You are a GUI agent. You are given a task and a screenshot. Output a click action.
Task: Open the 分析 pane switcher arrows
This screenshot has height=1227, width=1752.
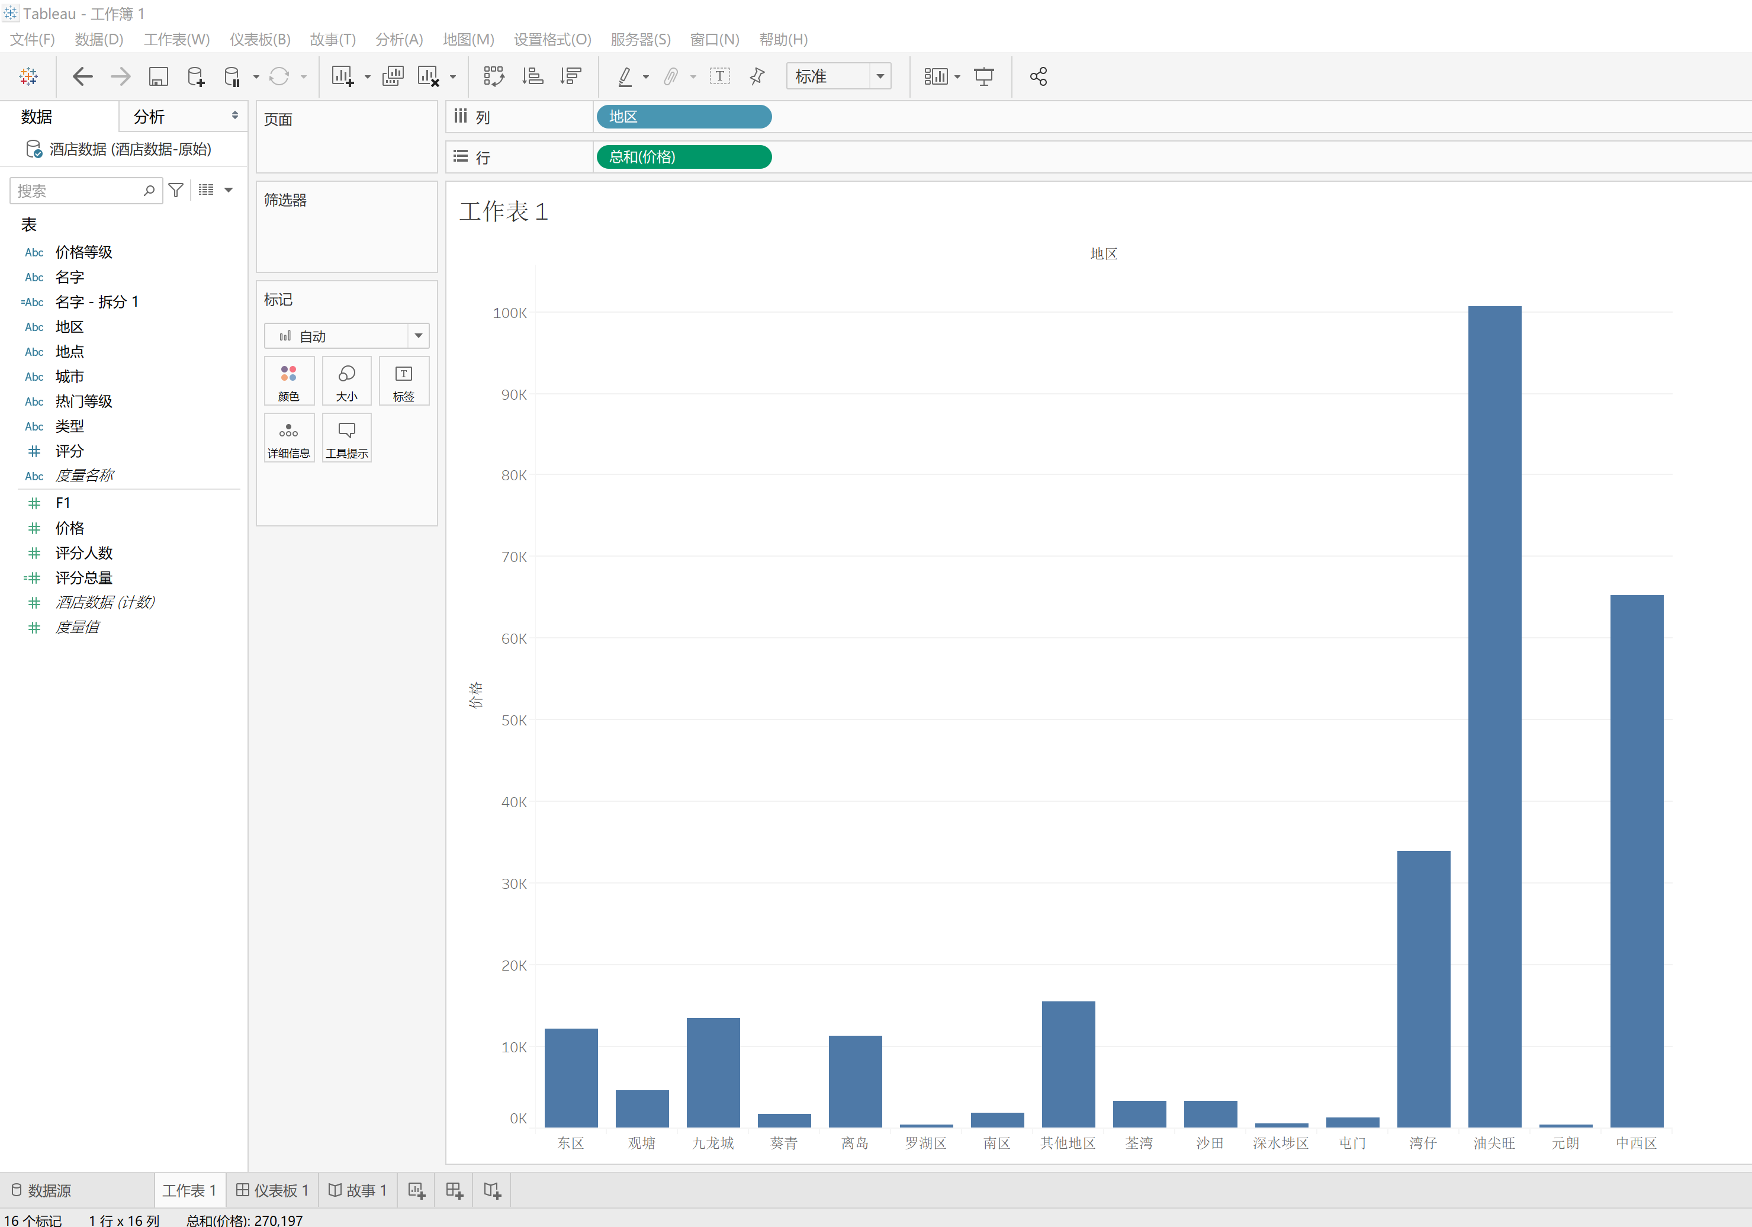tap(235, 116)
